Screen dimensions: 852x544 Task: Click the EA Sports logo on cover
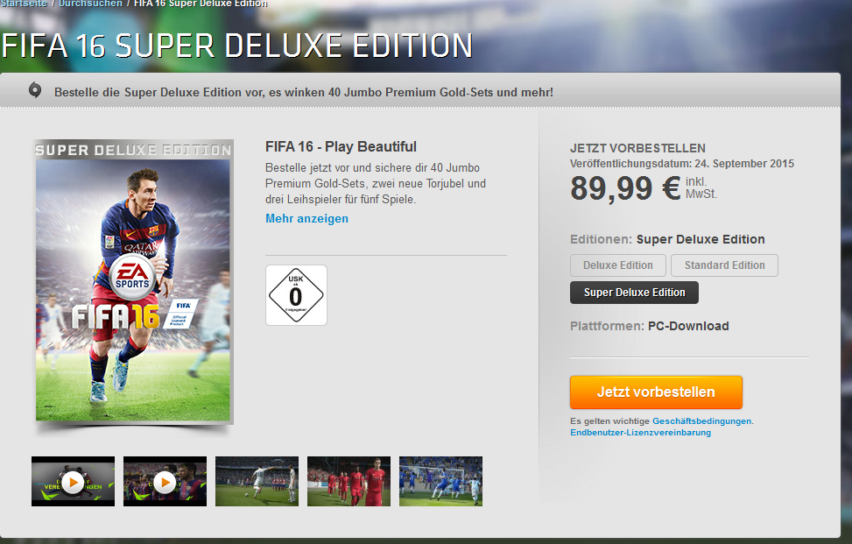pos(132,276)
